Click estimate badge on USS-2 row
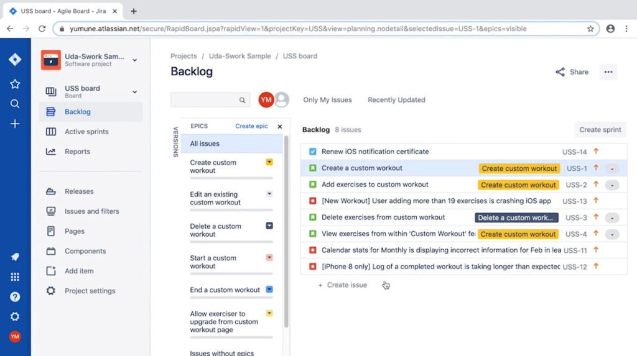Screen dimensions: 637x356 [612, 185]
